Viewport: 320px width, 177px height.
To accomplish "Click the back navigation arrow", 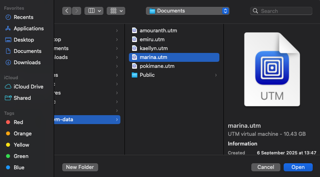I will [x=67, y=11].
